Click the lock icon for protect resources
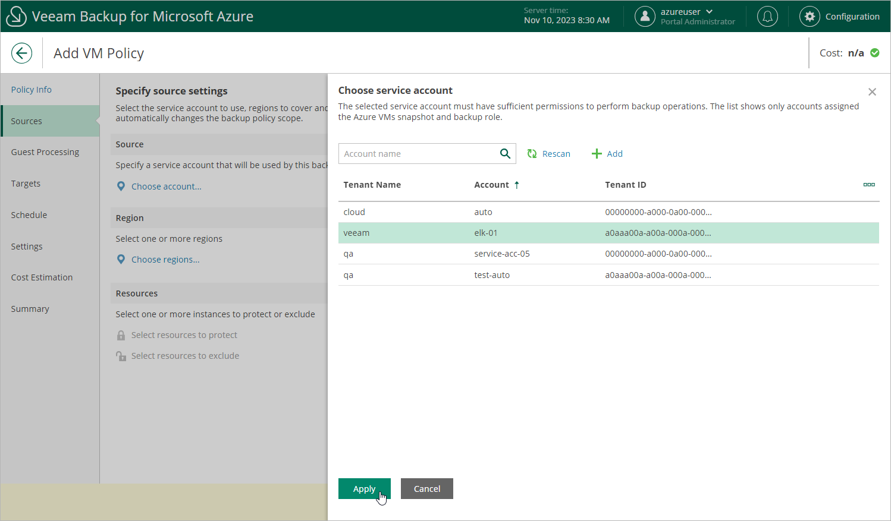The width and height of the screenshot is (891, 521). click(x=121, y=335)
